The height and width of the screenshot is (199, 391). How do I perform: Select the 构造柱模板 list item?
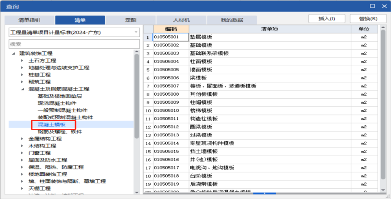(x=204, y=119)
